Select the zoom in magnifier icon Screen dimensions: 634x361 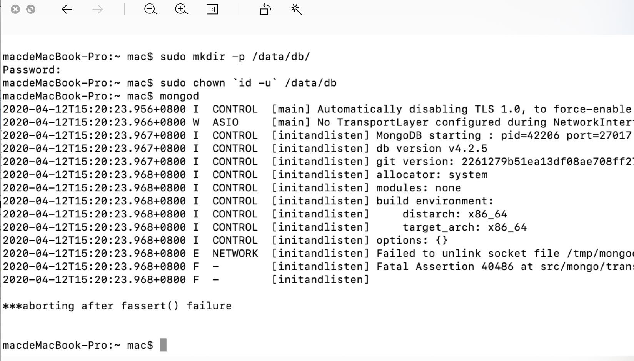(181, 10)
